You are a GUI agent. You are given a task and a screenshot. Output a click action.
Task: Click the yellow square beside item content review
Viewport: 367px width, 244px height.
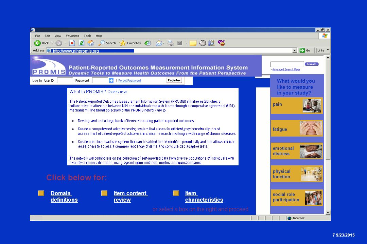tap(104, 193)
